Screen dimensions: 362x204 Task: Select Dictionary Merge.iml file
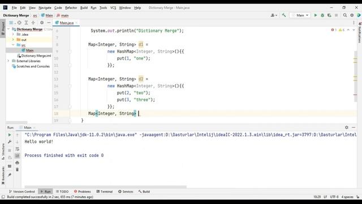[36, 56]
